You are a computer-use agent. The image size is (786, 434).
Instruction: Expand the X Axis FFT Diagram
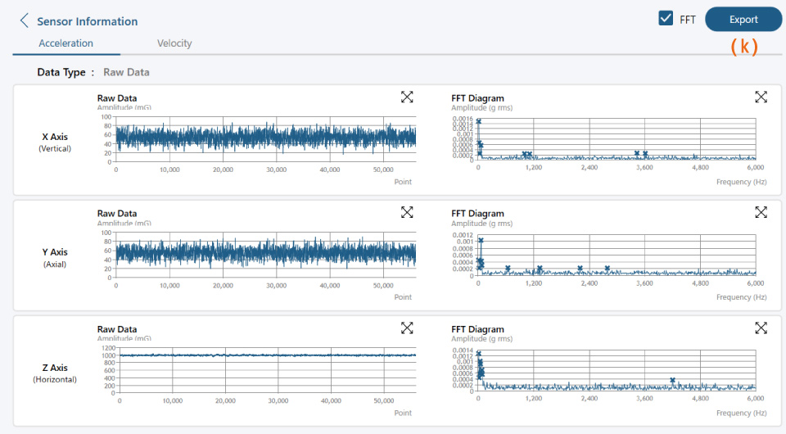click(761, 97)
